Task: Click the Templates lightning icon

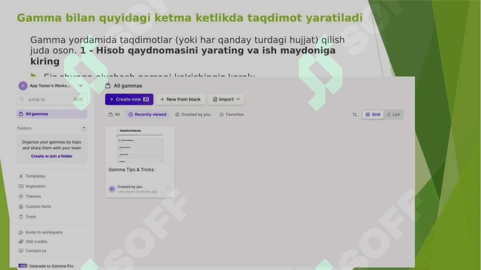Action: (x=21, y=176)
